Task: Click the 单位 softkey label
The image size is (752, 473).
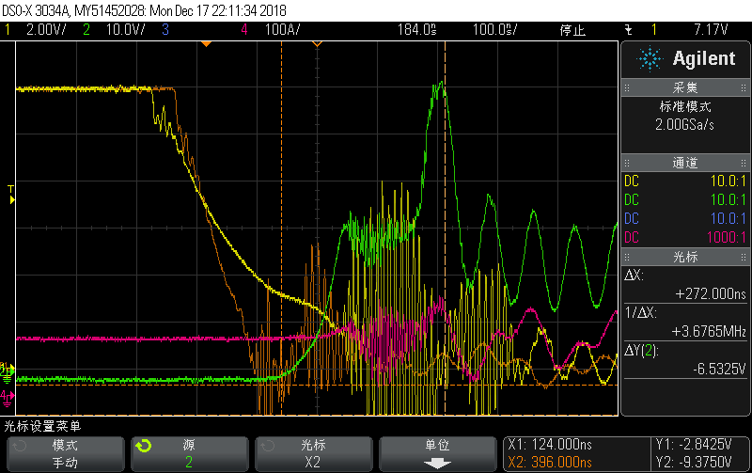Action: (437, 445)
